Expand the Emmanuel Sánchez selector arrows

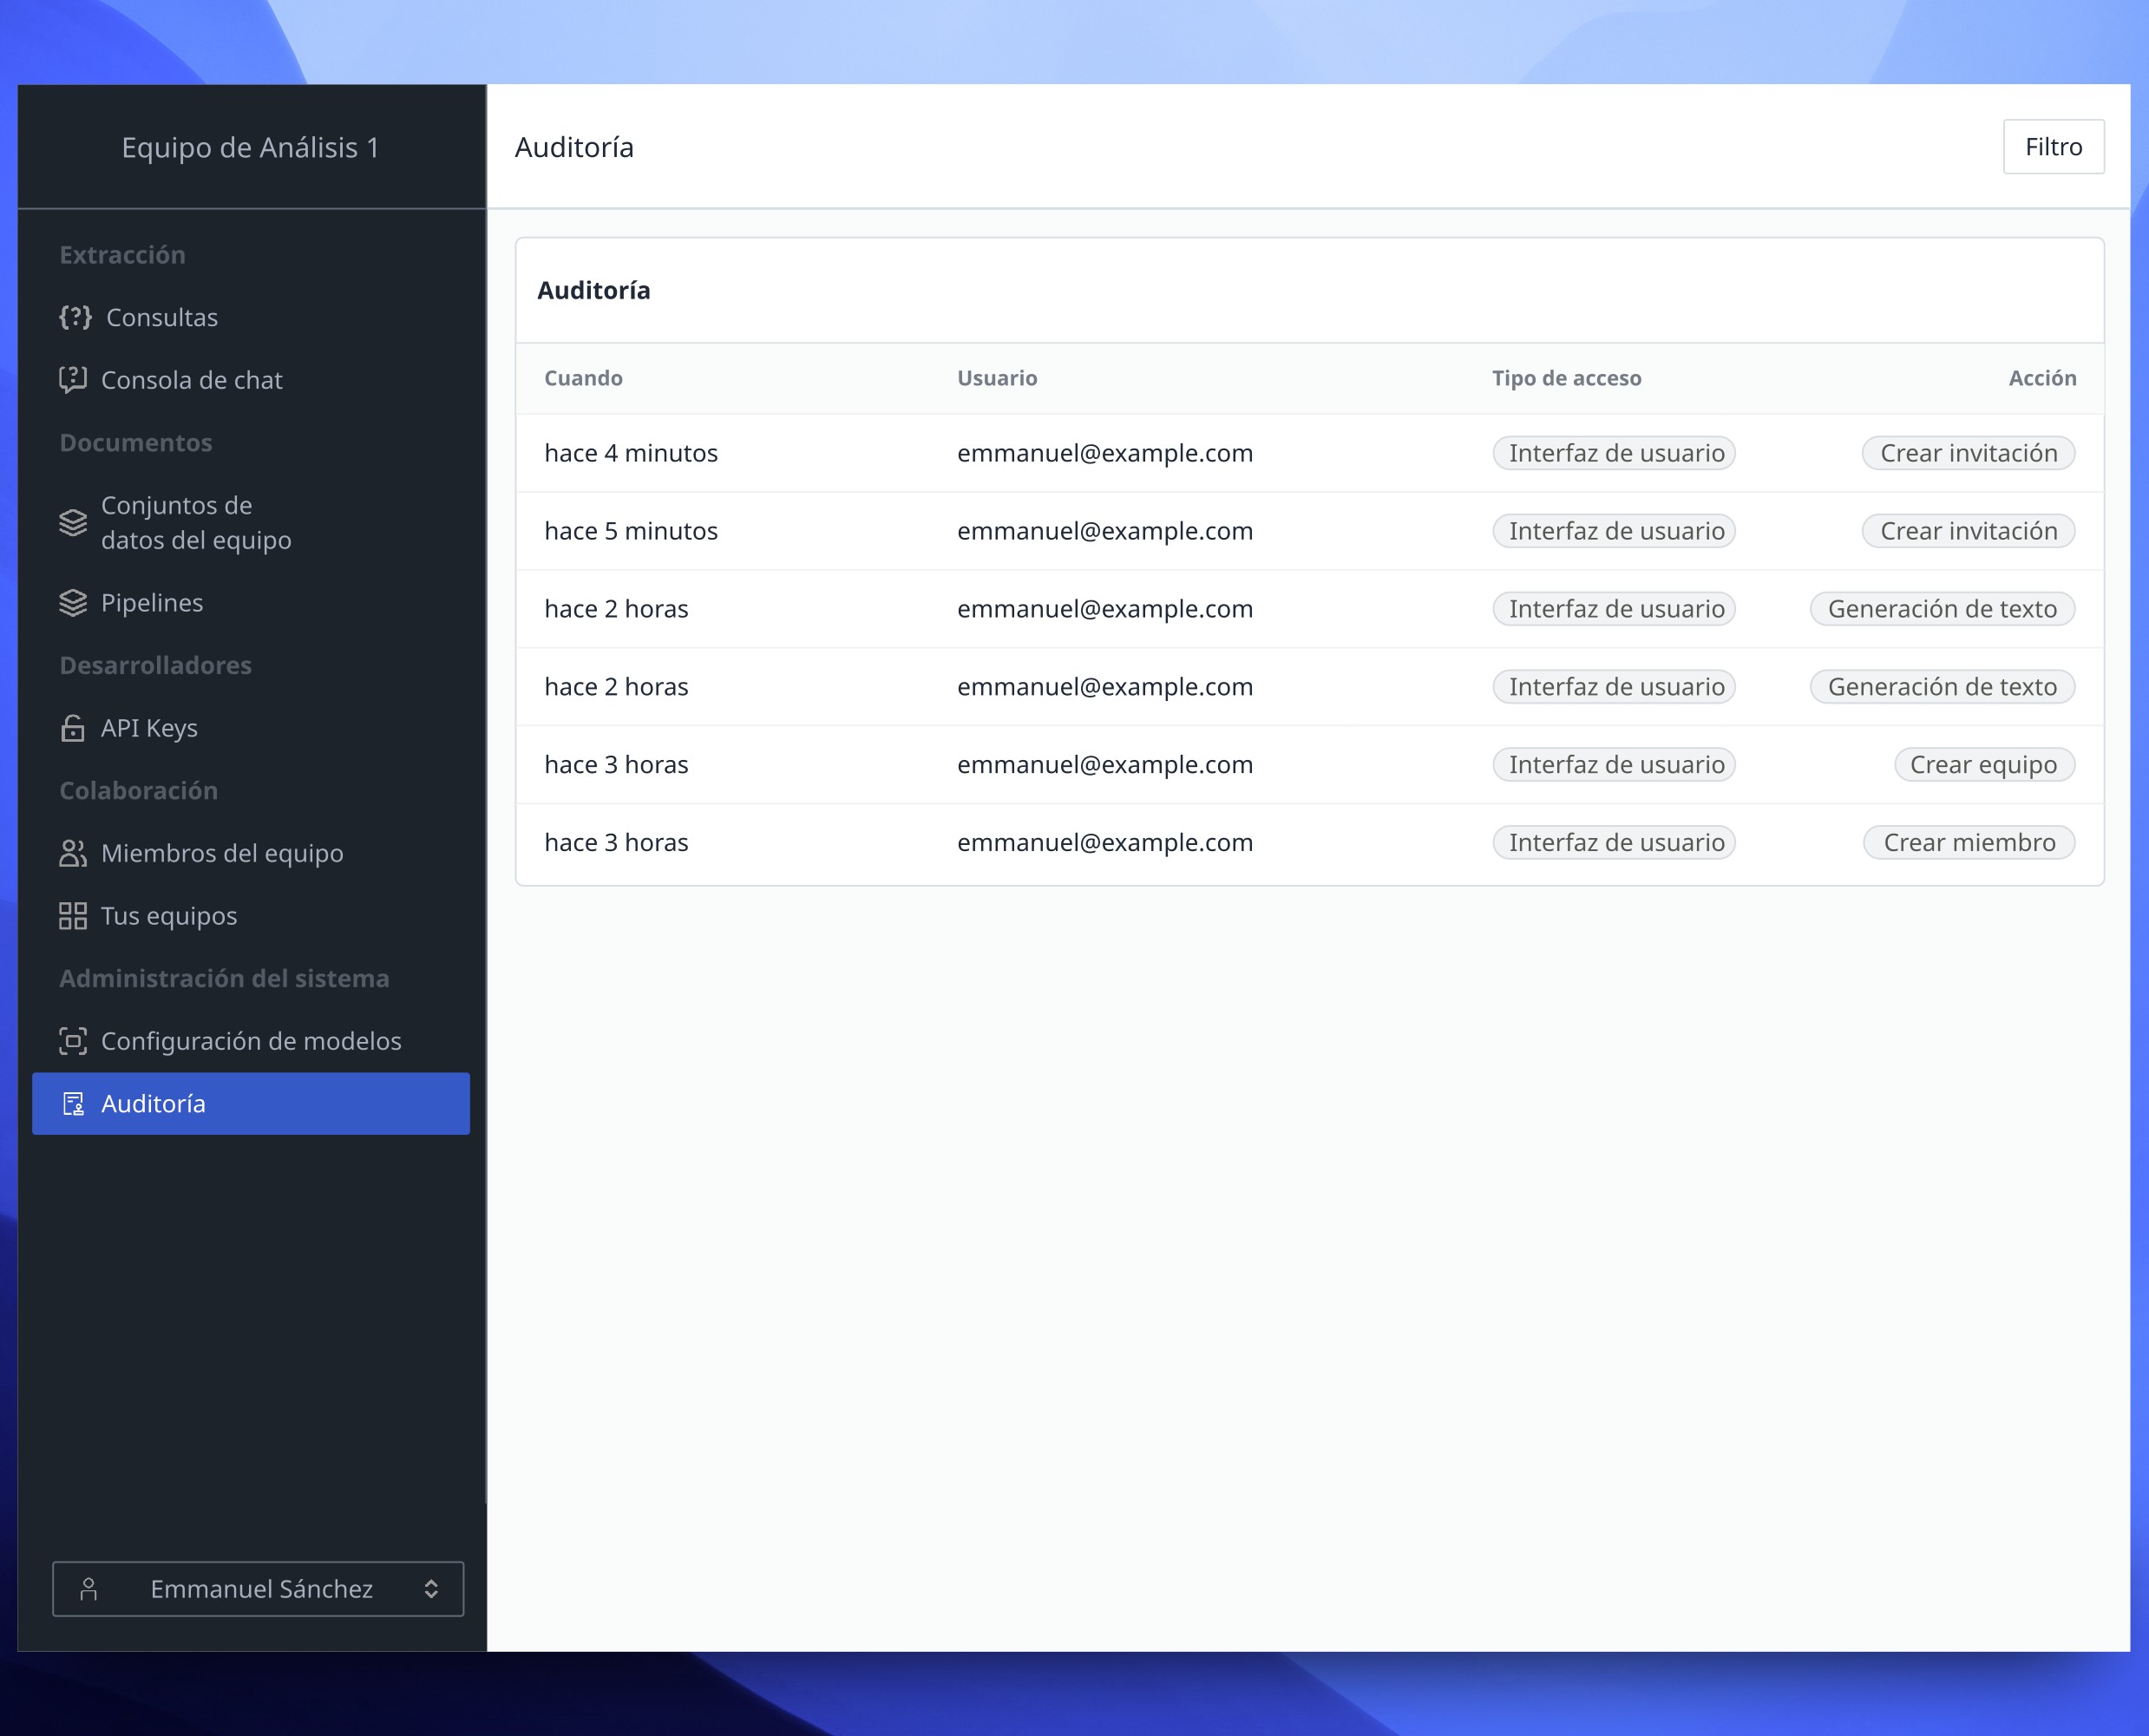[x=431, y=1589]
